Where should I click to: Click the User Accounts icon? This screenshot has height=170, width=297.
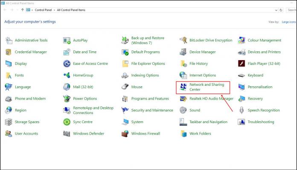coord(9,134)
